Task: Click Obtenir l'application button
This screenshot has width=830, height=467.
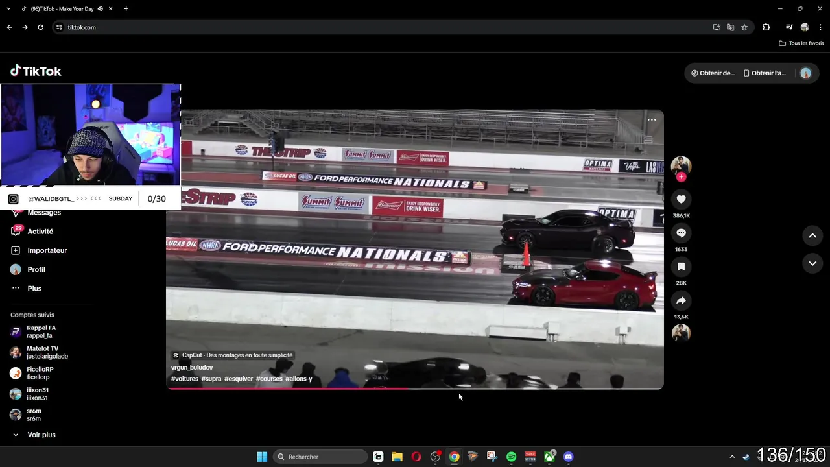Action: click(765, 73)
